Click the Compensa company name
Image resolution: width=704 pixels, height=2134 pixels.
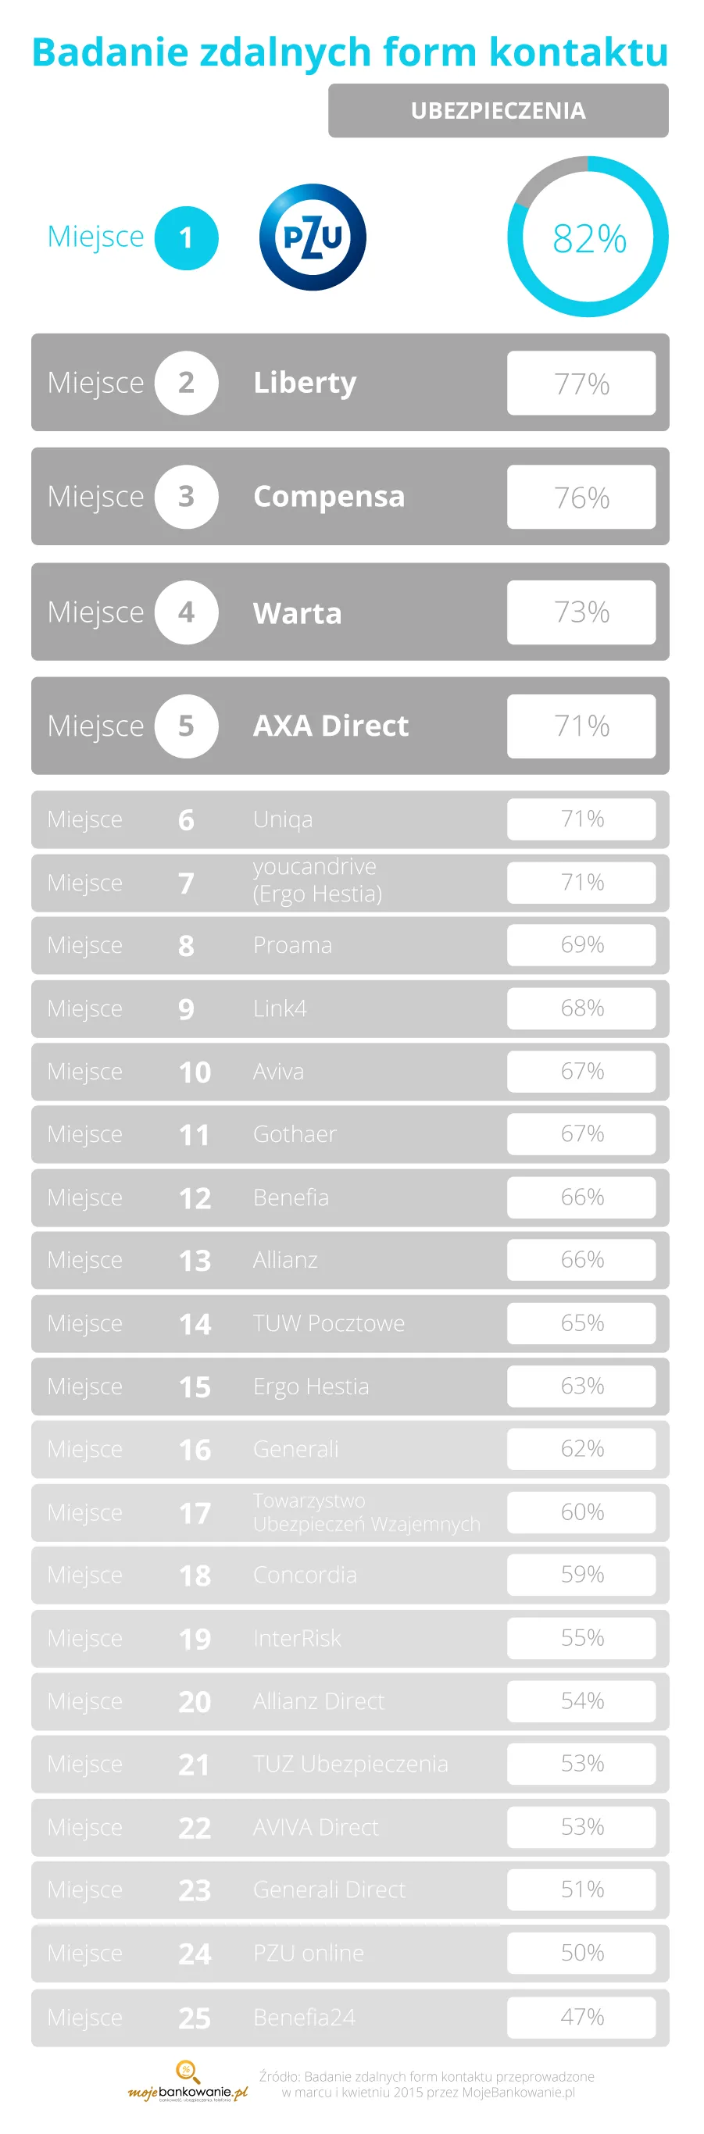point(329,497)
